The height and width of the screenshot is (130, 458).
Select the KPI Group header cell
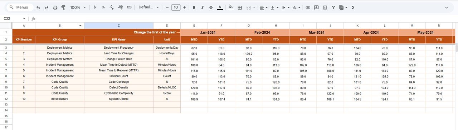[x=60, y=39]
